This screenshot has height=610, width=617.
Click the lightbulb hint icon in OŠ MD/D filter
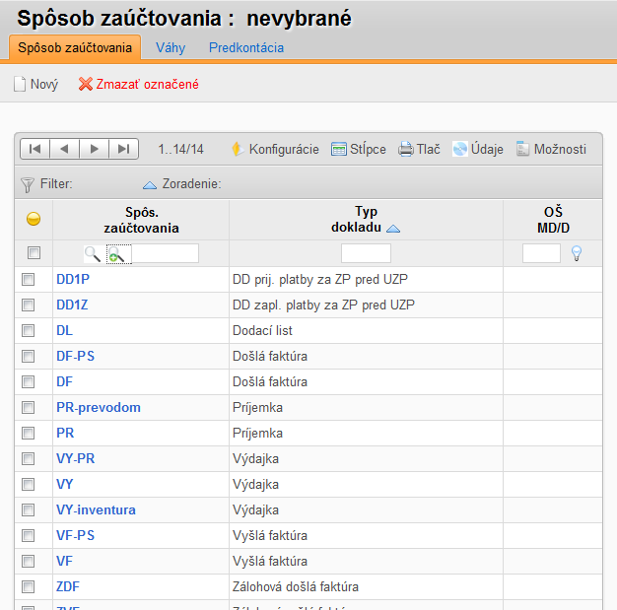(x=577, y=253)
